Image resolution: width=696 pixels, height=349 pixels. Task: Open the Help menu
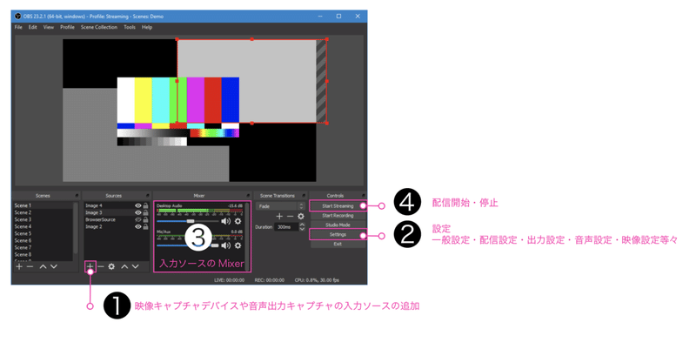(147, 27)
